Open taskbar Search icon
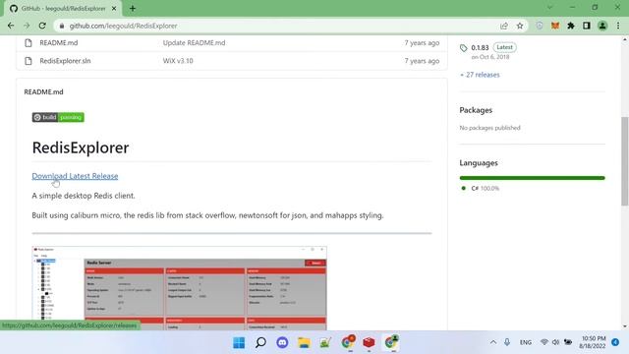This screenshot has height=354, width=629. (x=260, y=342)
